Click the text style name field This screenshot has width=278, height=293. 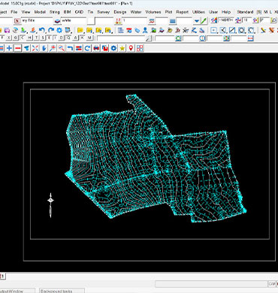click(37, 20)
